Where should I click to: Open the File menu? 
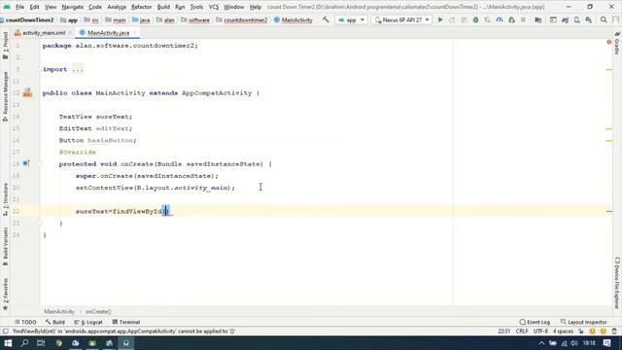coord(19,7)
